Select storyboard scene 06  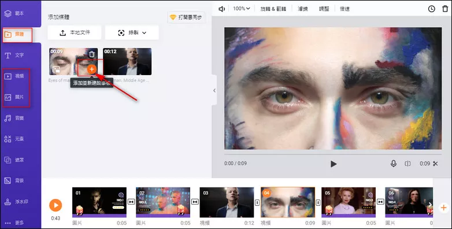pos(409,202)
